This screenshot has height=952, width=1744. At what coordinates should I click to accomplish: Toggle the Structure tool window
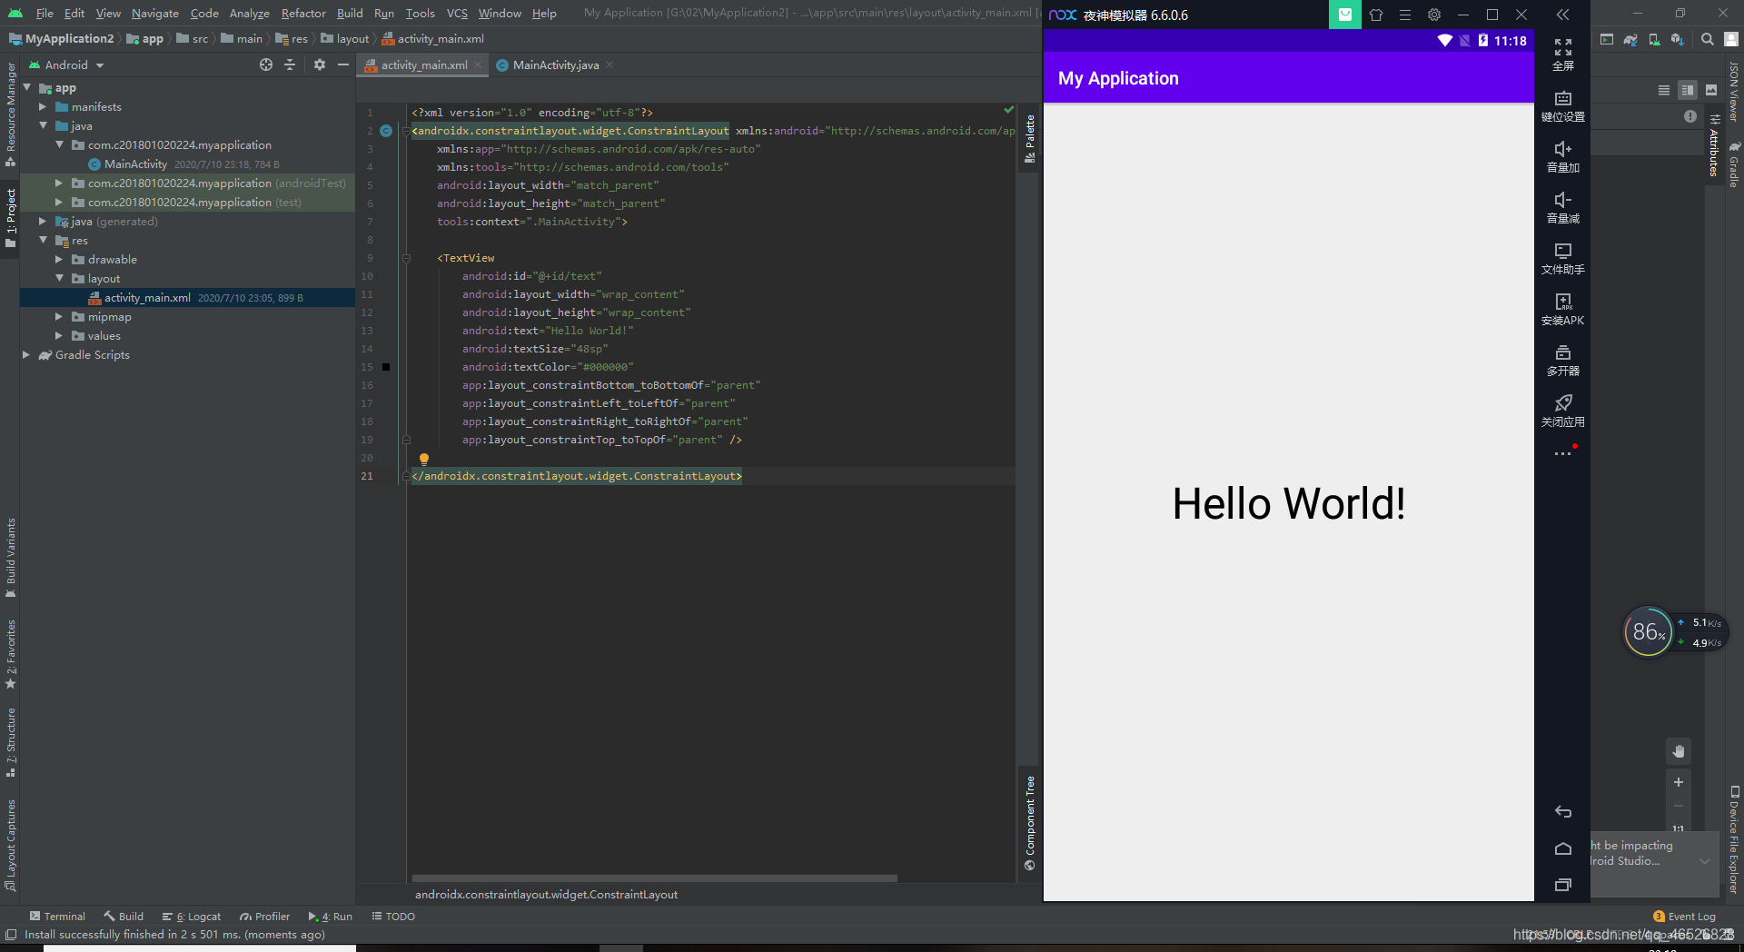(10, 743)
